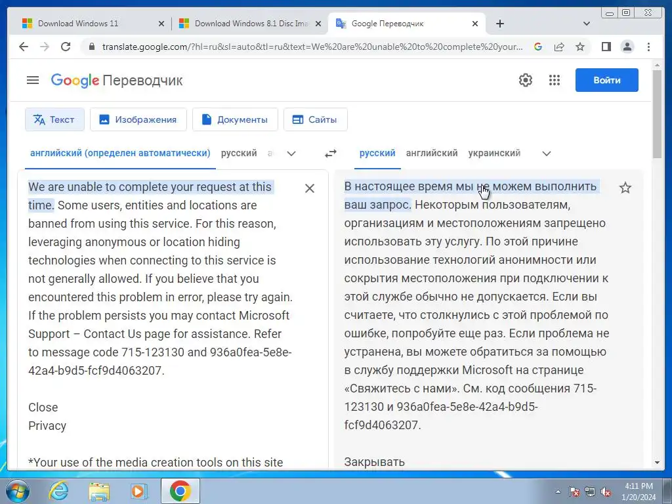672x504 pixels.
Task: Select the Документы translation mode
Action: [x=235, y=119]
